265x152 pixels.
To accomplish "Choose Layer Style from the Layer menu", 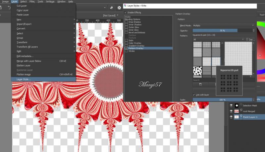I will click(24, 79).
